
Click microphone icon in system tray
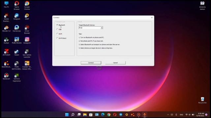[176, 115]
